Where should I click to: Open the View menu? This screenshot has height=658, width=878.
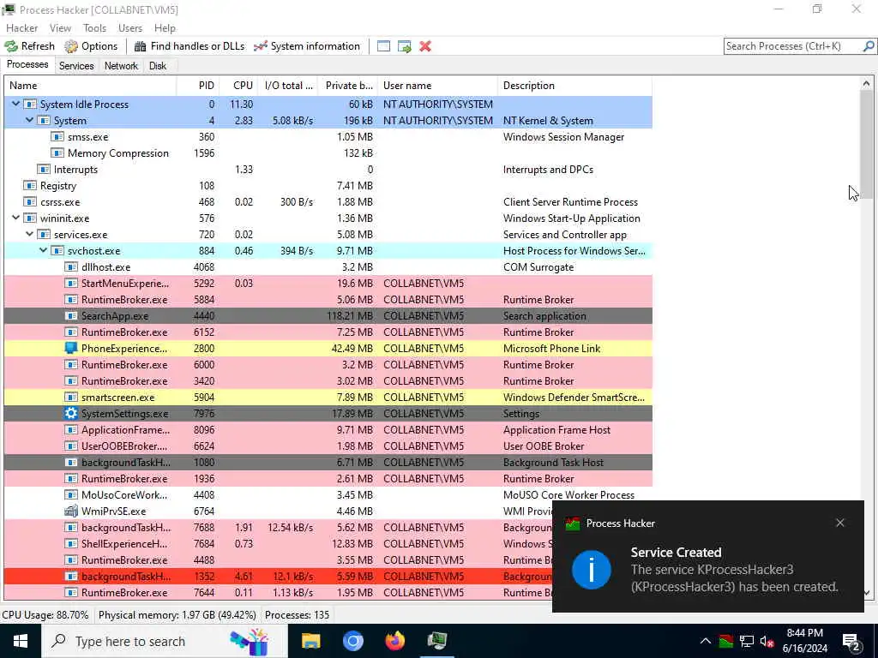tap(60, 28)
